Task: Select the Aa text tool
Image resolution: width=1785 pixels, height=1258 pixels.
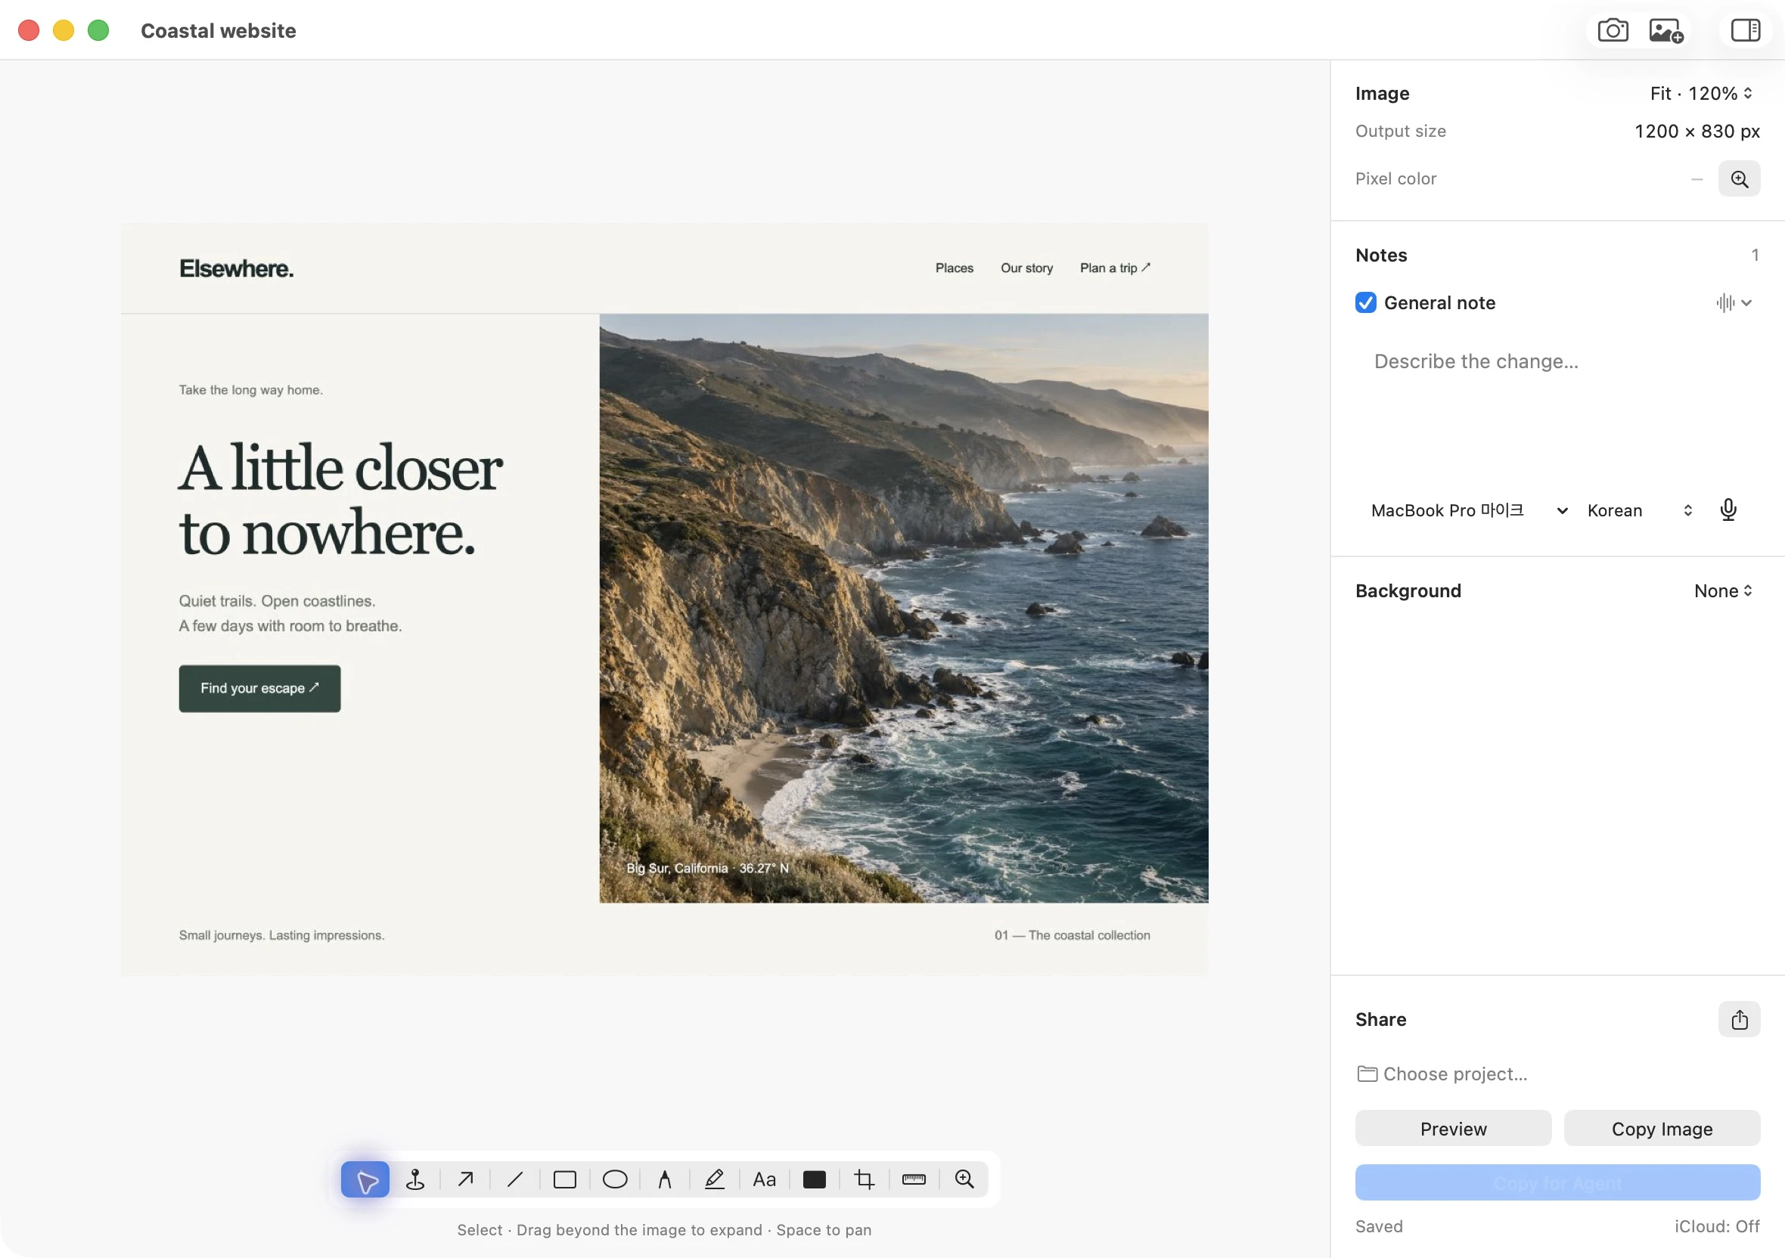Action: (764, 1179)
